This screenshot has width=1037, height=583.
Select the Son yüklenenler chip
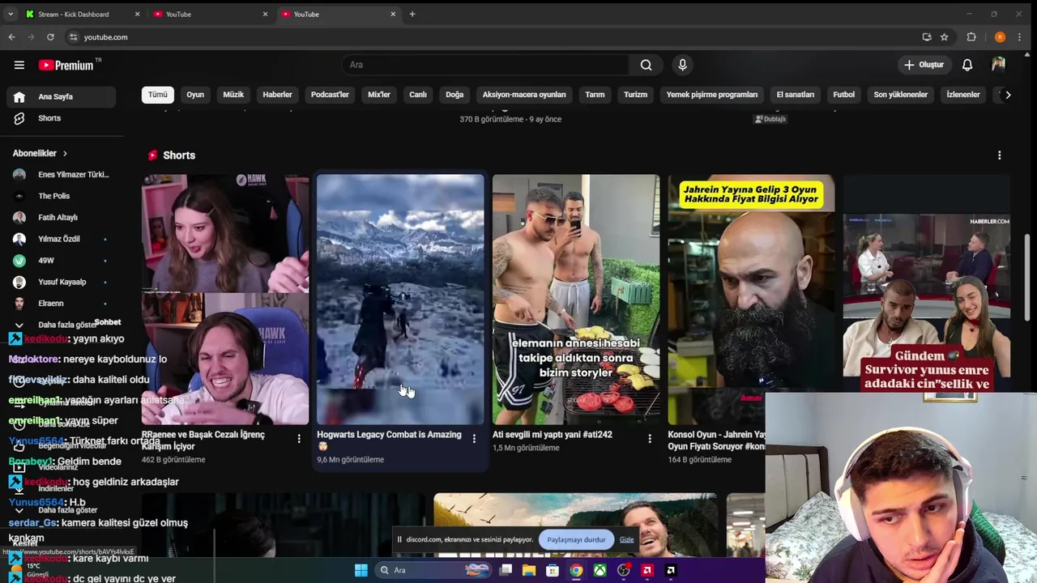(900, 95)
